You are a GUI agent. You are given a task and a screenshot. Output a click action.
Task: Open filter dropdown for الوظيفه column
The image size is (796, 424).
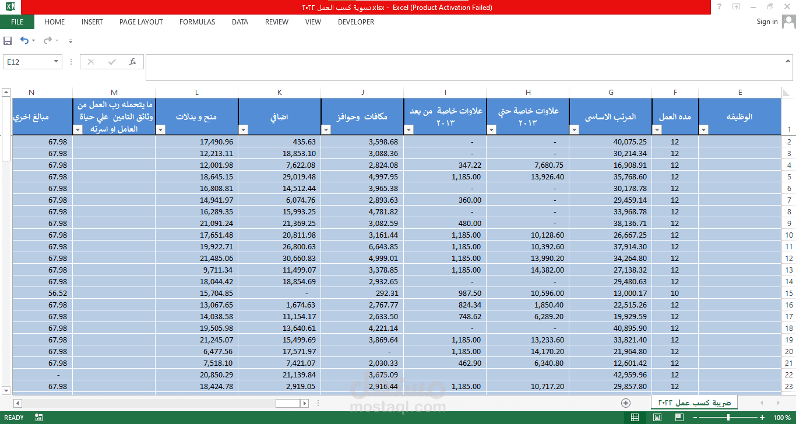click(x=704, y=130)
